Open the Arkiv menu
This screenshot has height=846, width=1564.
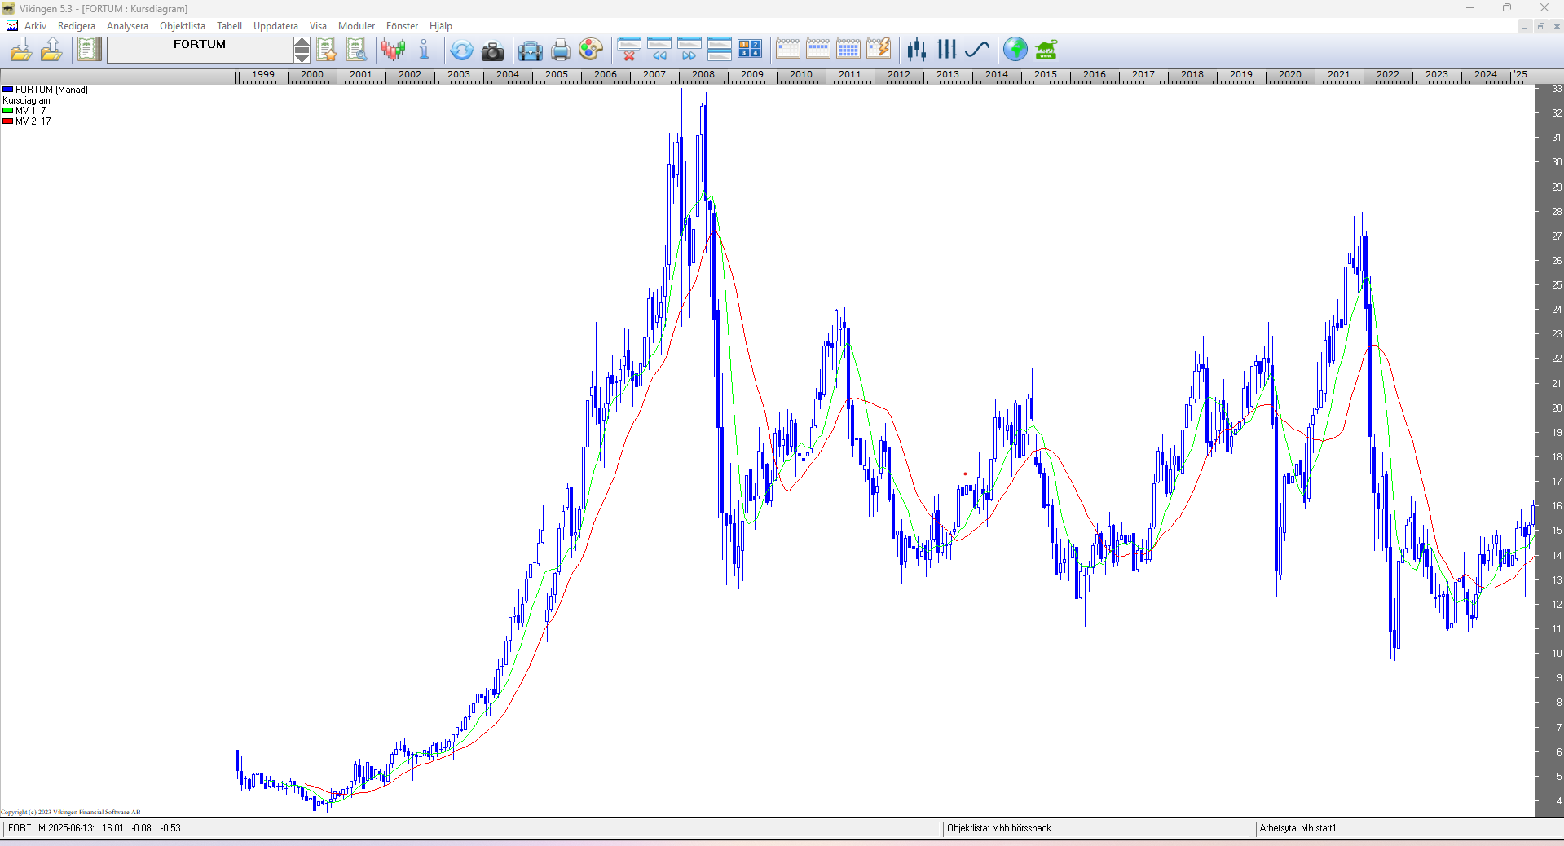click(35, 26)
